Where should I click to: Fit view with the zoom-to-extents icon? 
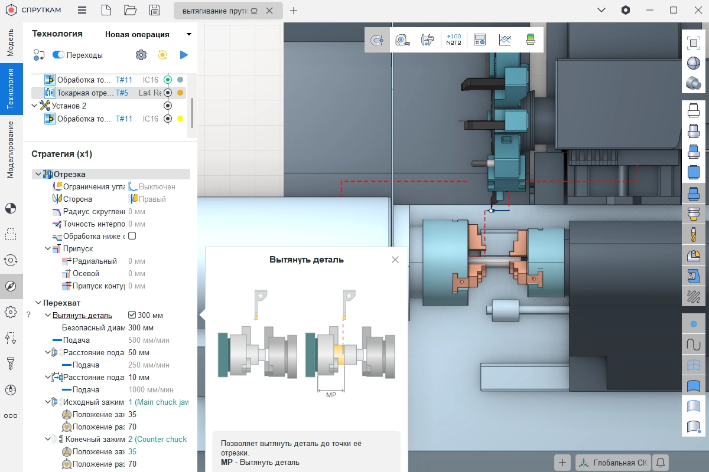pos(693,42)
